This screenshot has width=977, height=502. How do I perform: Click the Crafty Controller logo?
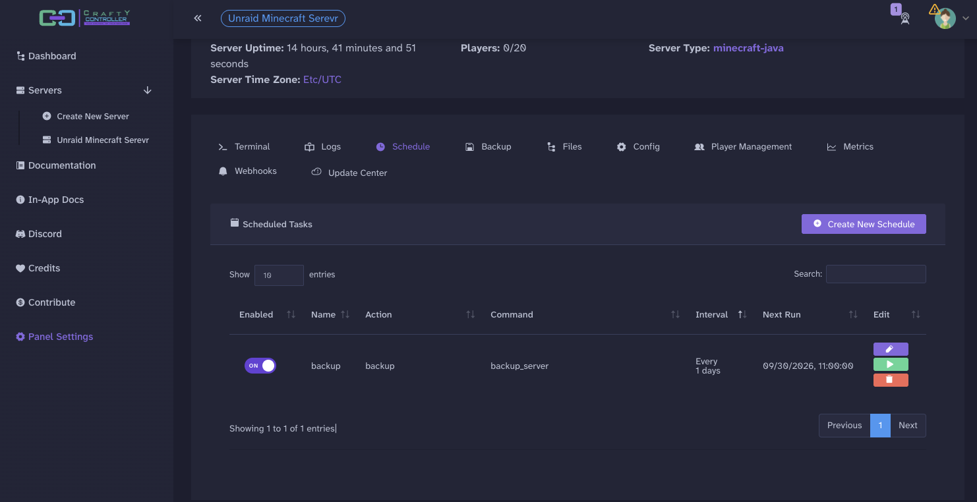pos(84,18)
